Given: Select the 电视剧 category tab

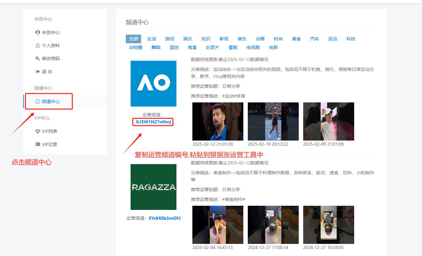Looking at the screenshot, I should [253, 47].
